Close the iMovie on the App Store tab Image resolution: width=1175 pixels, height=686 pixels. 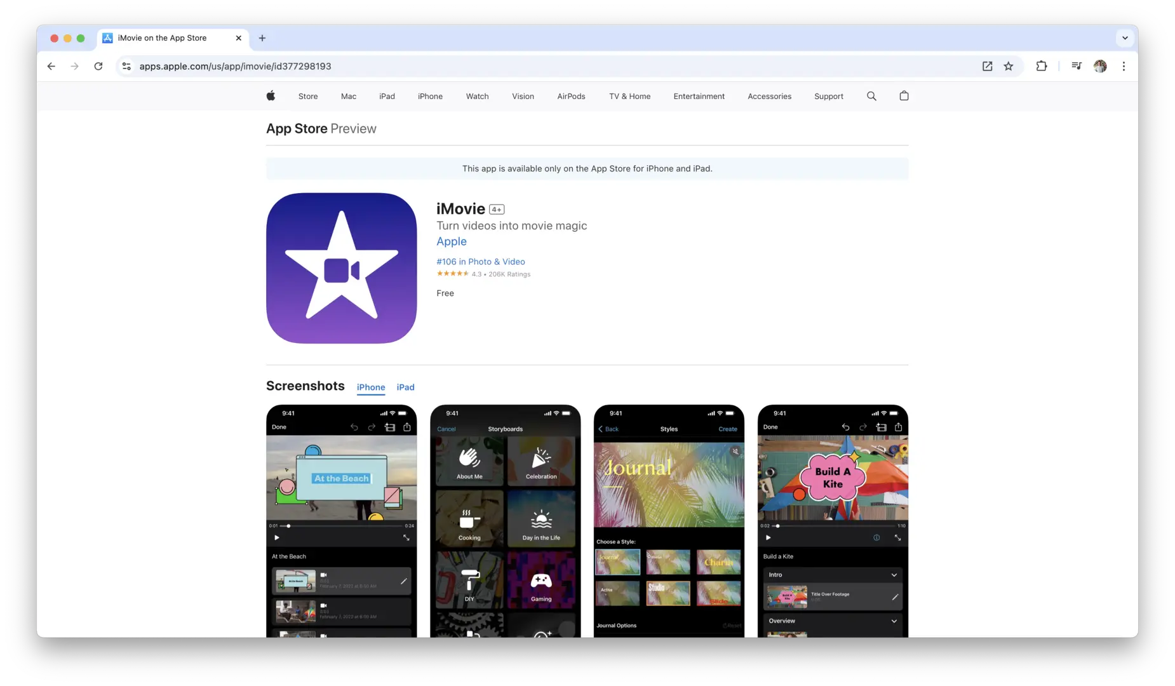coord(239,38)
